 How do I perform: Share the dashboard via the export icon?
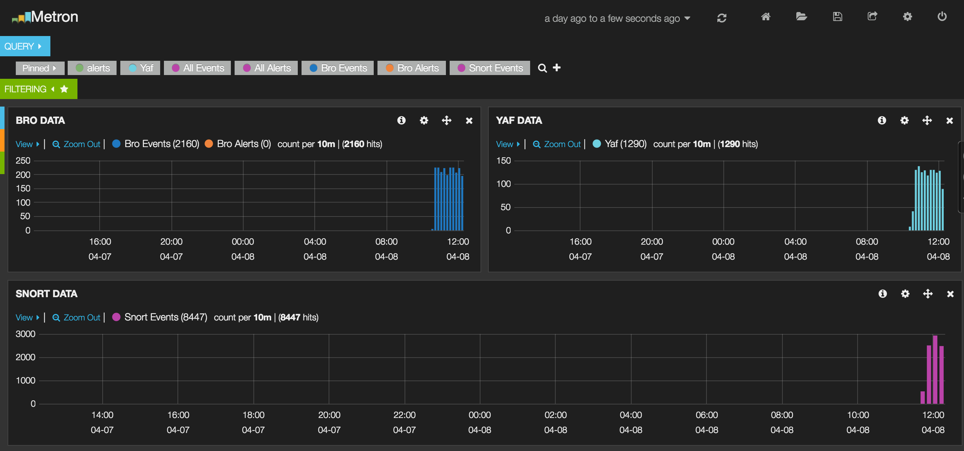pos(873,17)
